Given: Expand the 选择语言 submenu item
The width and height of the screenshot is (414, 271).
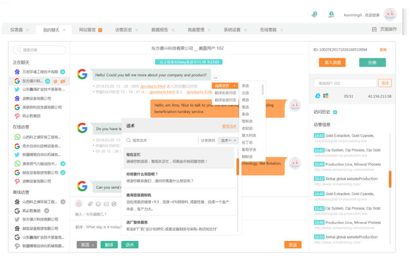Looking at the screenshot, I should coord(225,86).
